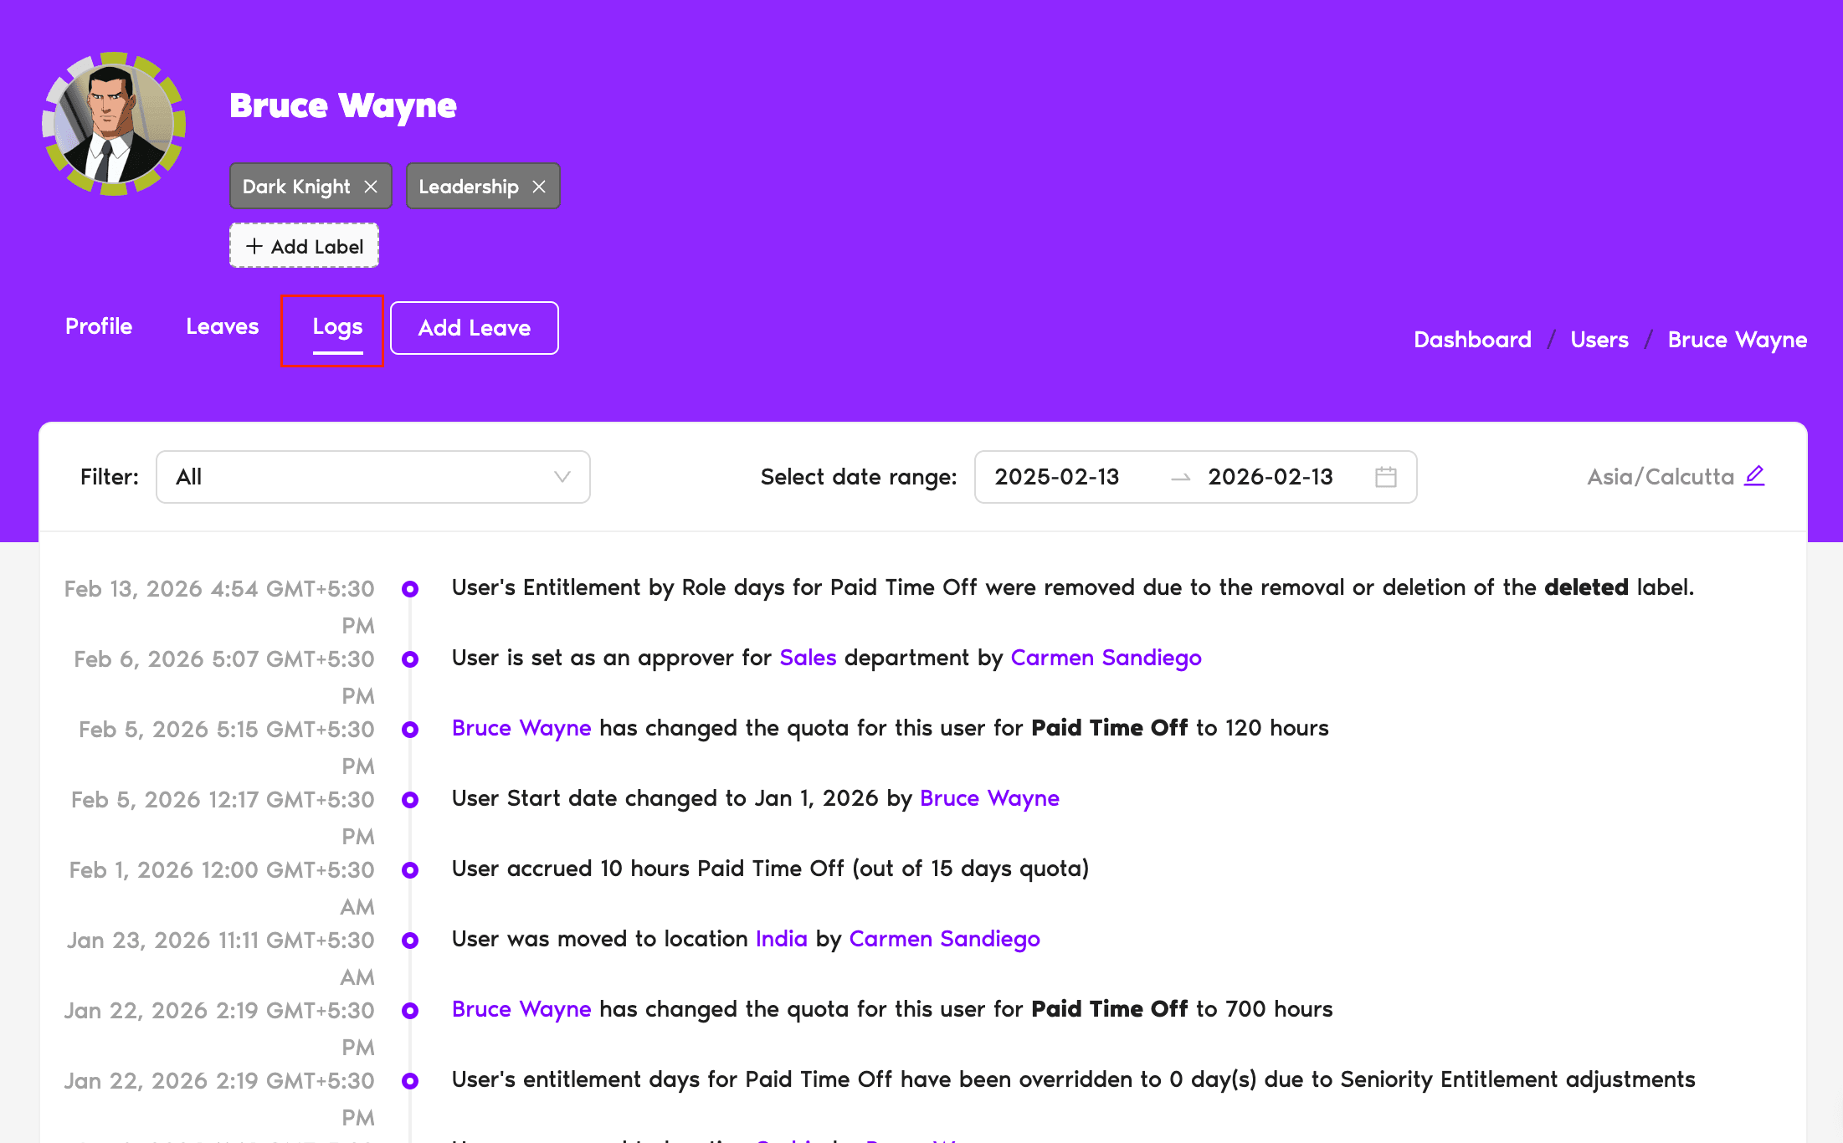Click the timeline dot for Feb 13 entry
The image size is (1843, 1143).
(410, 589)
